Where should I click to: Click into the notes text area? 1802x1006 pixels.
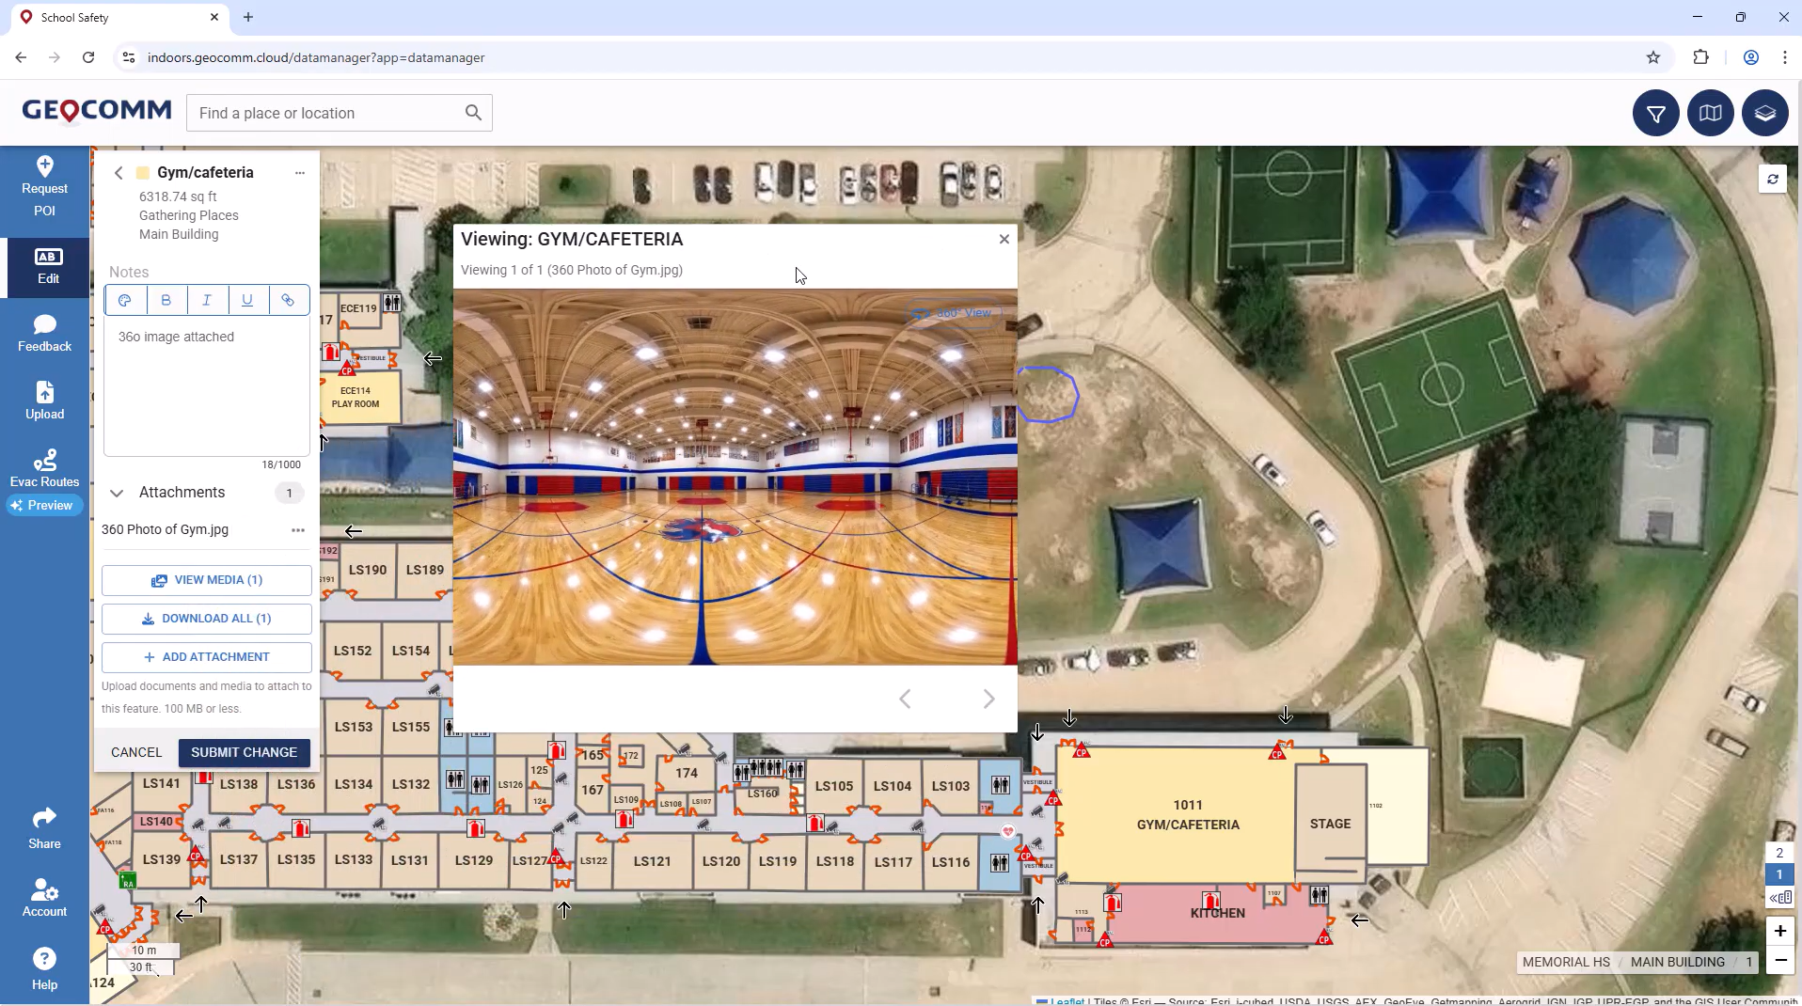[x=206, y=385]
